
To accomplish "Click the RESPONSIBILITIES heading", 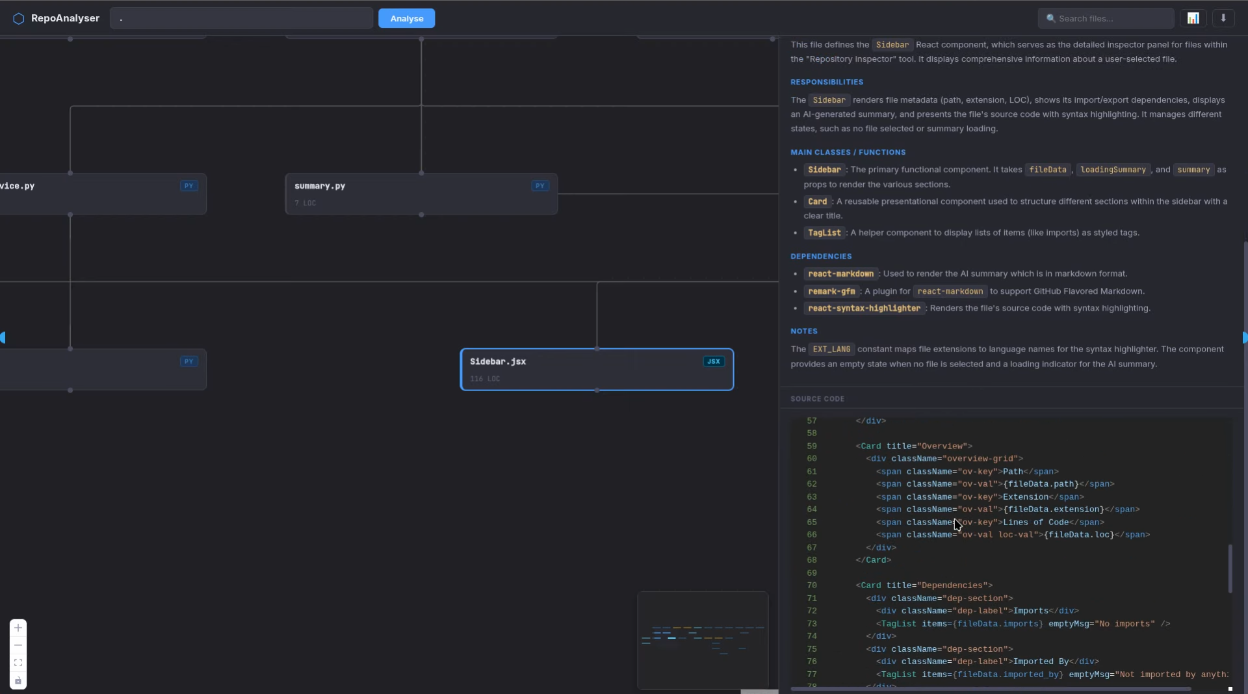I will 827,82.
